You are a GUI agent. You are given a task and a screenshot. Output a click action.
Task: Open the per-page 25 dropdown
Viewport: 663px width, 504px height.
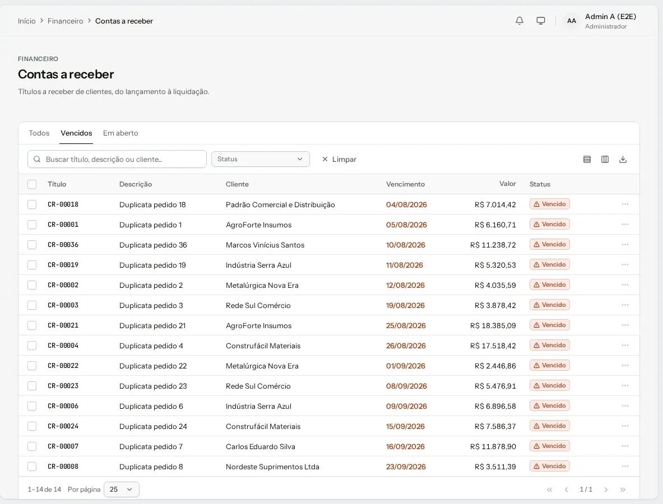pyautogui.click(x=122, y=489)
